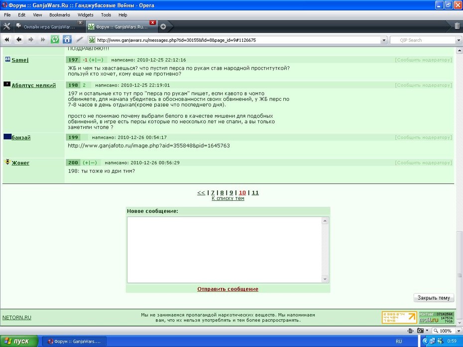The image size is (463, 347).
Task: Close the Форум GanjaWars tab
Action: pos(153,22)
